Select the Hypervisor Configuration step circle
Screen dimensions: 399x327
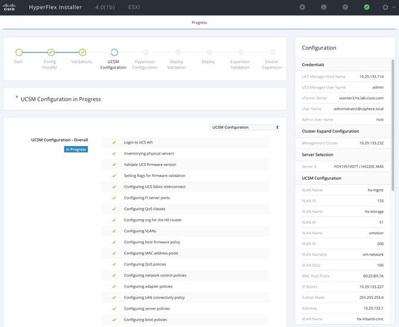click(x=146, y=52)
